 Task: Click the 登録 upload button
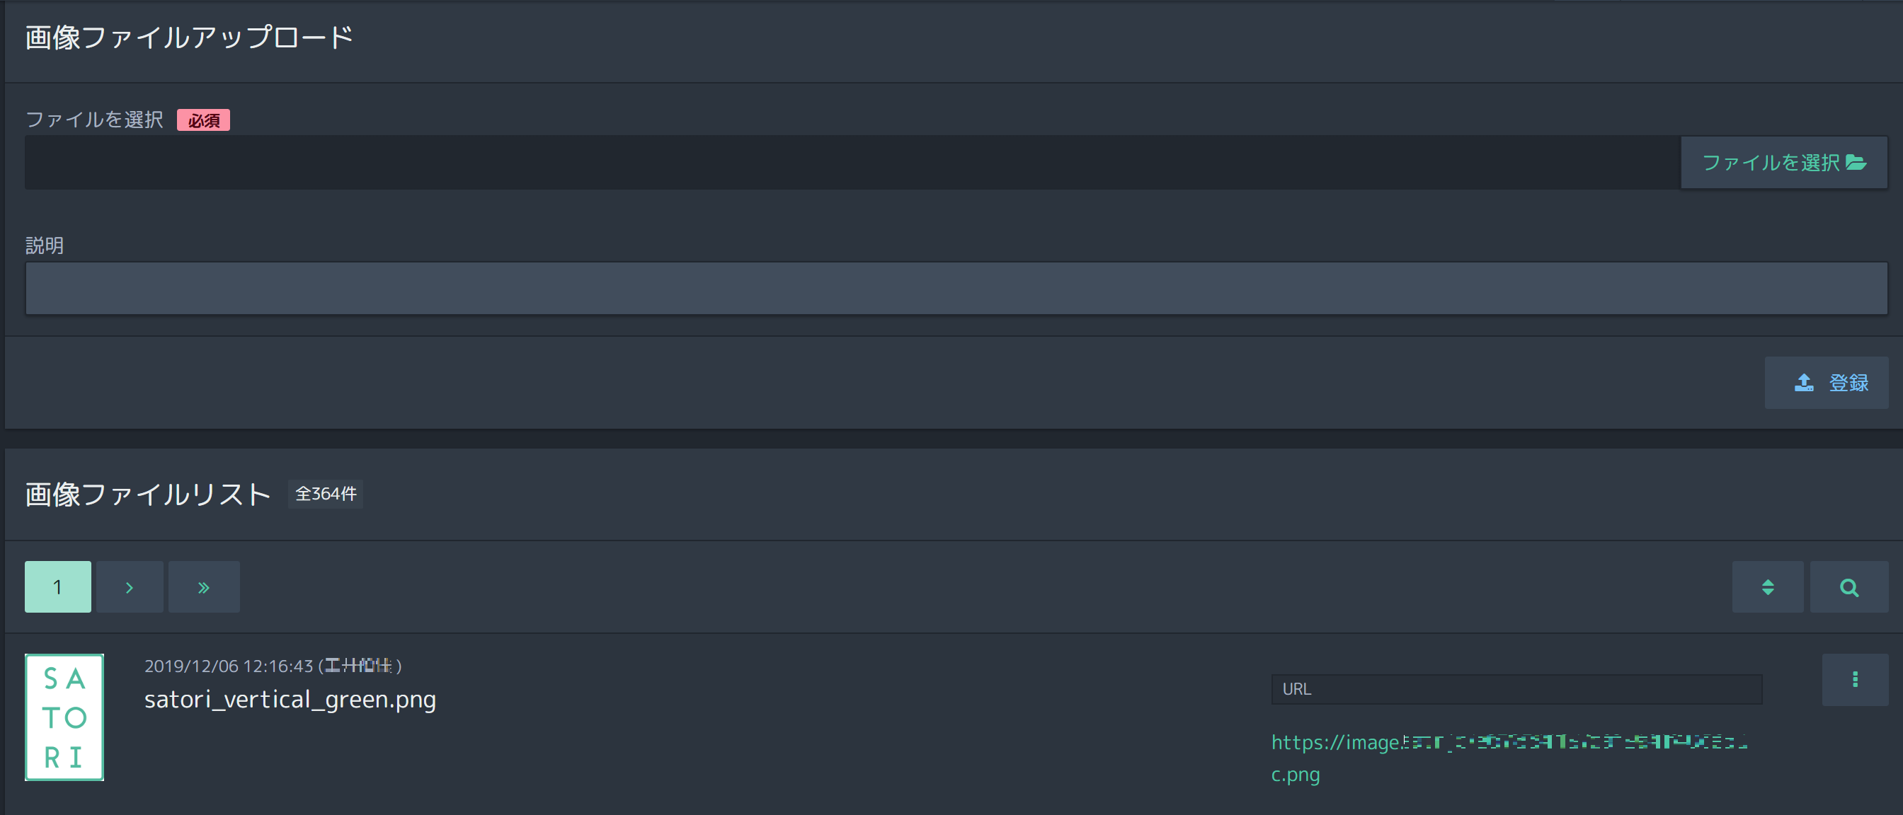pos(1826,383)
